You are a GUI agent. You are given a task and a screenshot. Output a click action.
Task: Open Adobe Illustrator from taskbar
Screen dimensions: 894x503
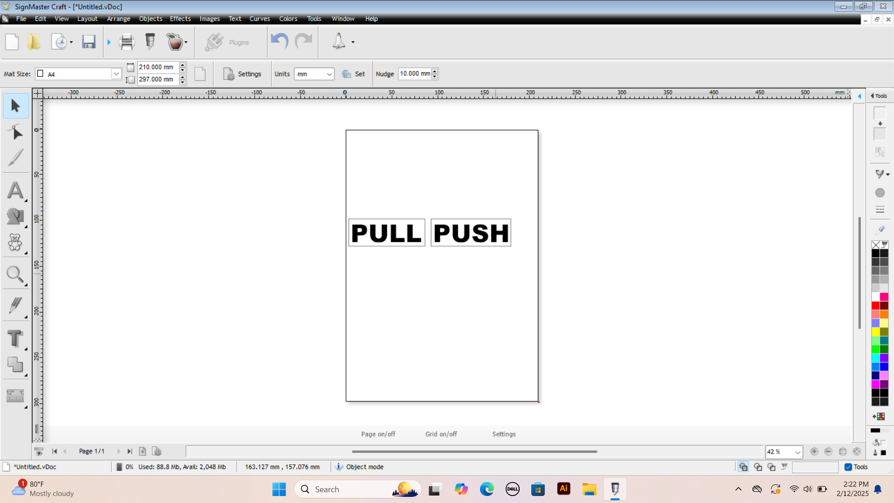[564, 489]
